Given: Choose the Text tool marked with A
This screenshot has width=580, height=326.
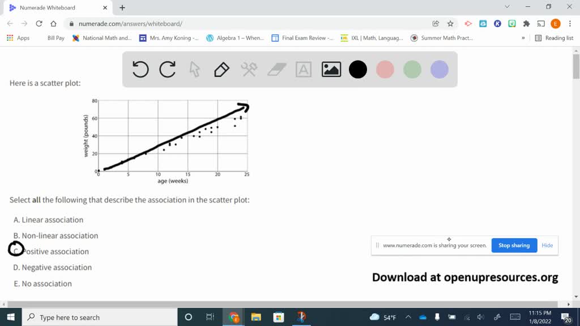Looking at the screenshot, I should [x=304, y=69].
